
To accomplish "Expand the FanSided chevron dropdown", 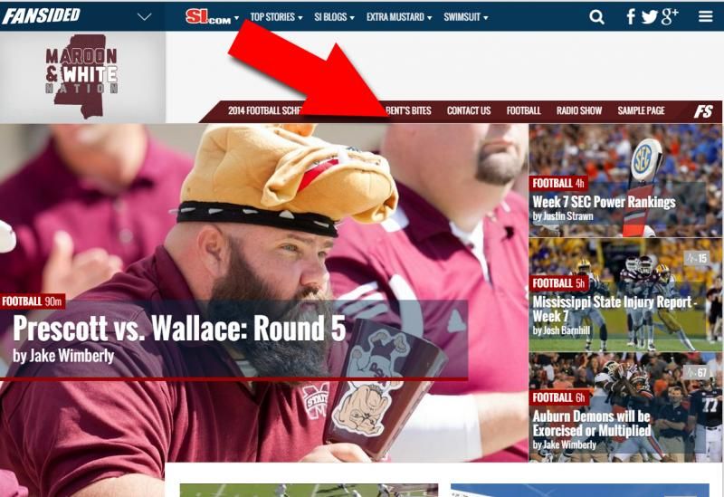I will [145, 17].
